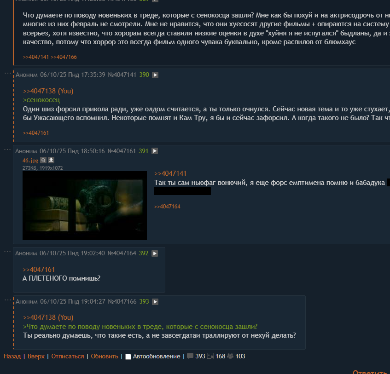Click the Отписаться link

click(68, 357)
